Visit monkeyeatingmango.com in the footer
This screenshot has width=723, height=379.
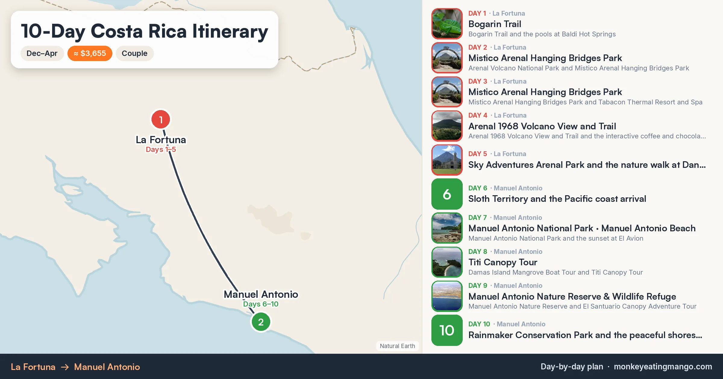click(663, 367)
